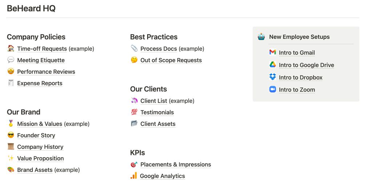Click the paperclip icon beside Process Docs
Image resolution: width=372 pixels, height=183 pixels.
coord(134,48)
